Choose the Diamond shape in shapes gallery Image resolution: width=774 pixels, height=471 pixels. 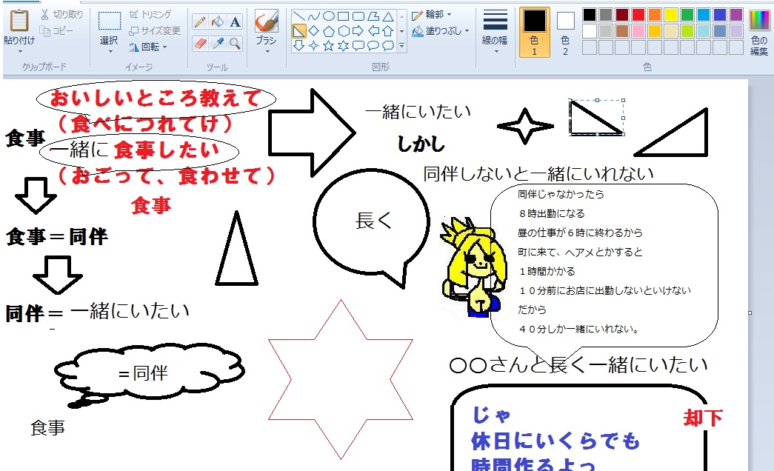click(x=313, y=31)
